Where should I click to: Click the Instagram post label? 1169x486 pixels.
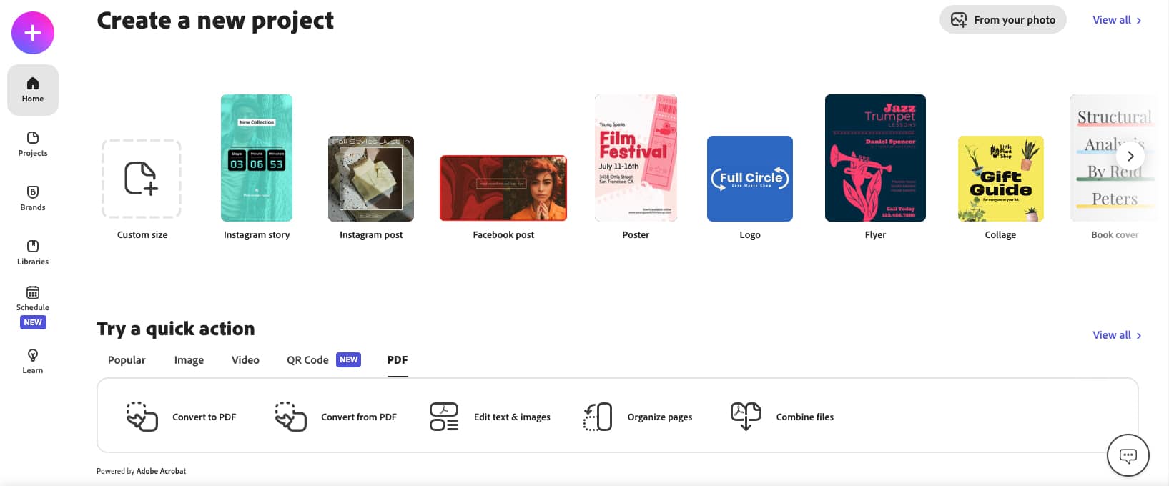coord(371,234)
